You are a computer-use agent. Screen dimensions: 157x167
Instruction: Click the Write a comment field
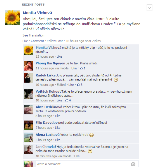click(x=87, y=164)
